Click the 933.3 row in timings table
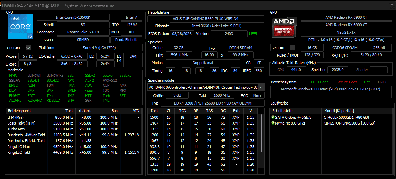Screen dimensions: 396x179 (203, 147)
